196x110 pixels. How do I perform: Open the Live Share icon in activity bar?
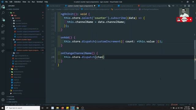(x=3, y=51)
